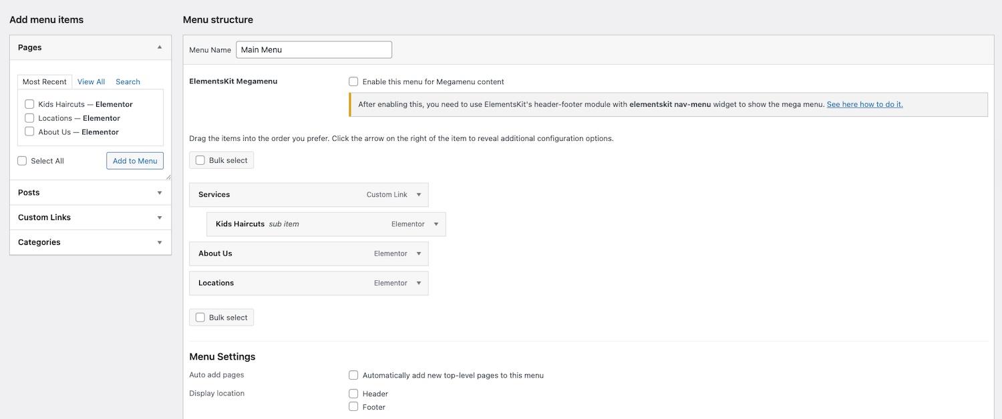The height and width of the screenshot is (419, 1002).
Task: Open About Us menu item settings arrow
Action: point(419,254)
